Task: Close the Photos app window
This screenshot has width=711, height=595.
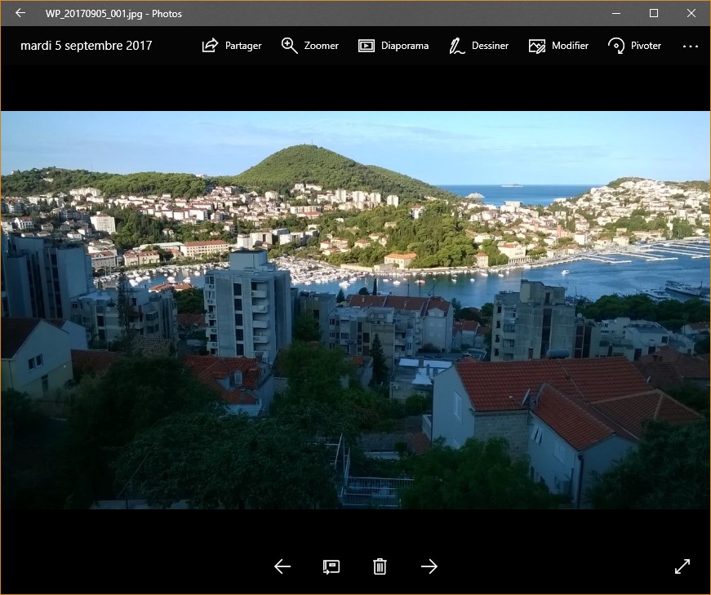Action: click(x=691, y=13)
